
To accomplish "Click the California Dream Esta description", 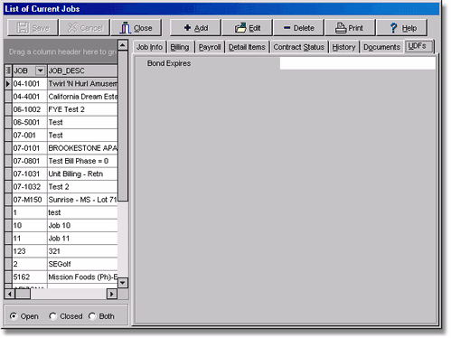I will click(x=82, y=97).
